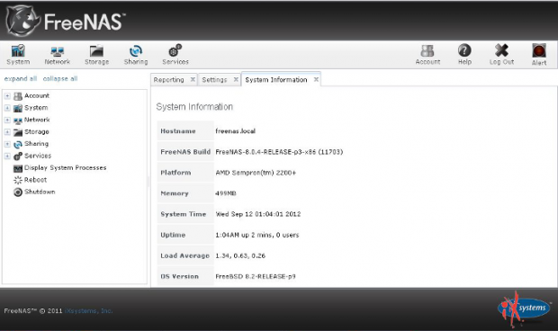The height and width of the screenshot is (331, 558).
Task: Click the FreeNAS 2011 copyright text
Action: coord(33,310)
